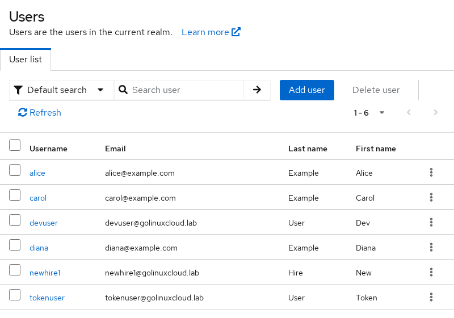This screenshot has height=318, width=454.
Task: Open the alice user profile link
Action: [x=37, y=173]
